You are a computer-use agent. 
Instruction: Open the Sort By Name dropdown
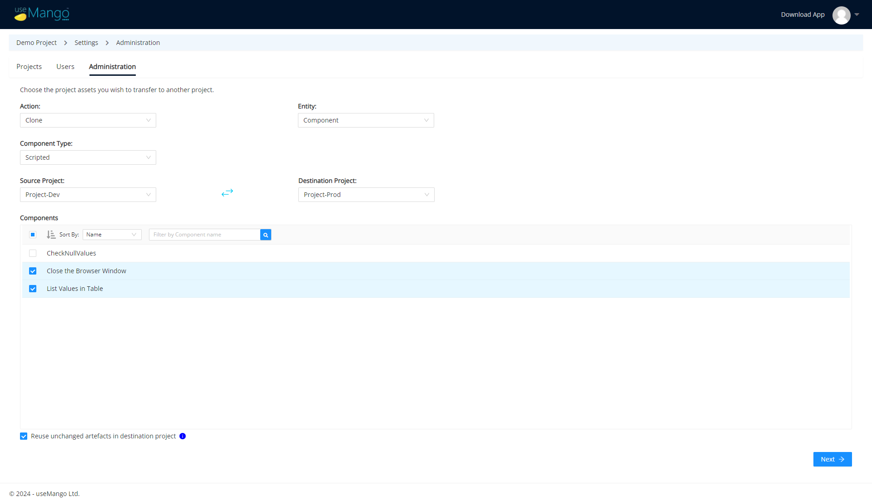pyautogui.click(x=112, y=235)
